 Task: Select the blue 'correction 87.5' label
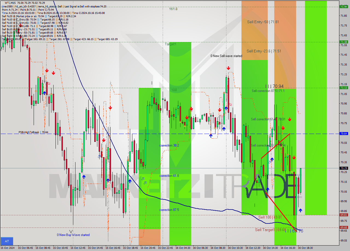pos(169,210)
